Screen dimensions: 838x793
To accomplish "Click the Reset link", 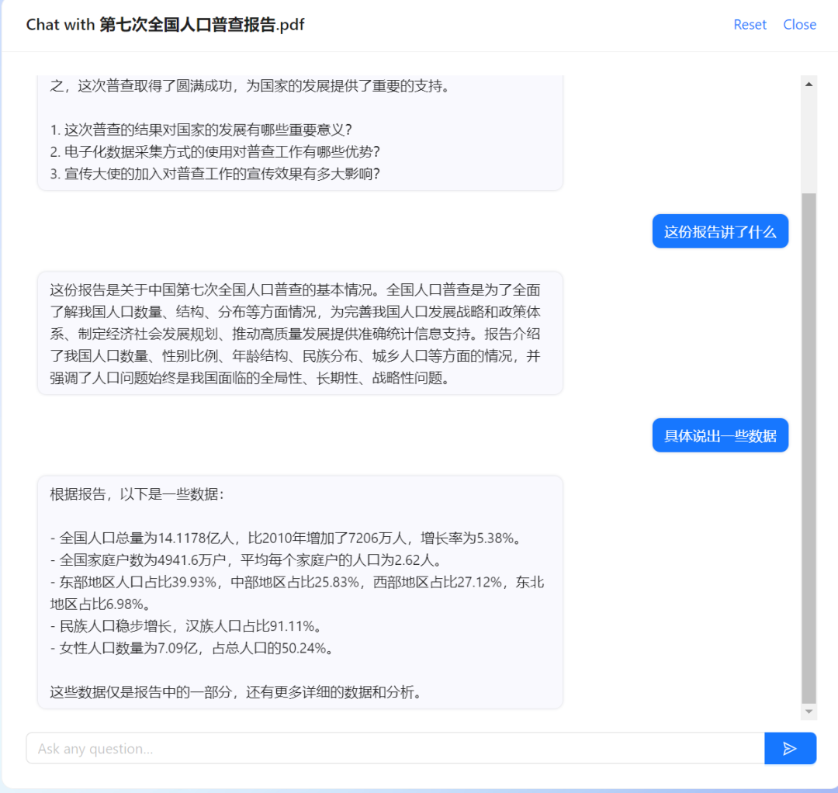I will [x=749, y=24].
